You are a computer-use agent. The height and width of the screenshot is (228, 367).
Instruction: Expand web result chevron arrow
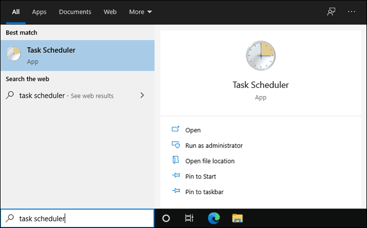click(142, 95)
